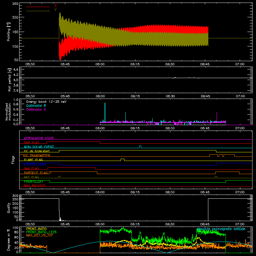The width and height of the screenshot is (256, 256).
Task: Select the green FRONT_RATIO_1225 legend entry
Action: [x=41, y=232]
